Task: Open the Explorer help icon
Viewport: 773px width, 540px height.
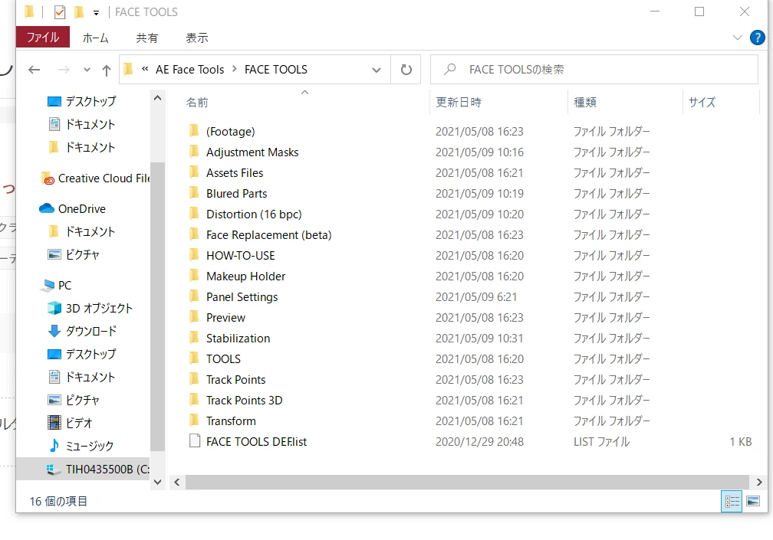Action: point(757,38)
